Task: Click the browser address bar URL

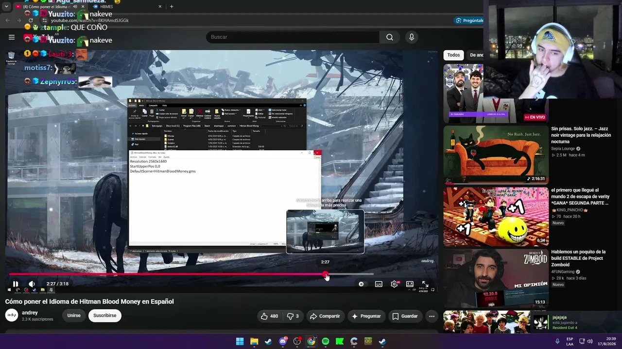Action: (90, 21)
